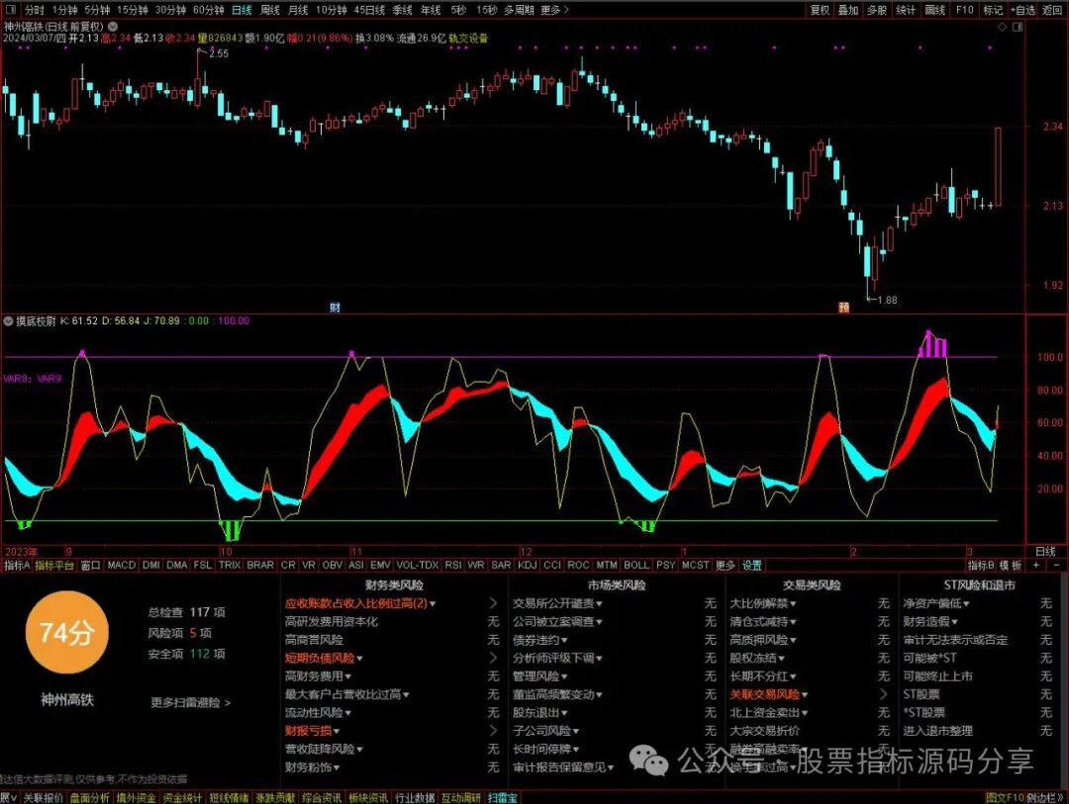Select KDJ indicator tab
Image resolution: width=1069 pixels, height=804 pixels.
(527, 565)
